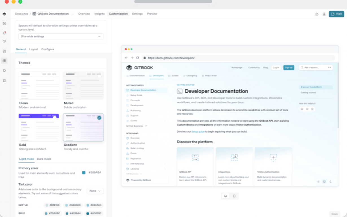This screenshot has height=217, width=347.
Task: Expand the Homepage menu in the preview header
Action: point(238,68)
